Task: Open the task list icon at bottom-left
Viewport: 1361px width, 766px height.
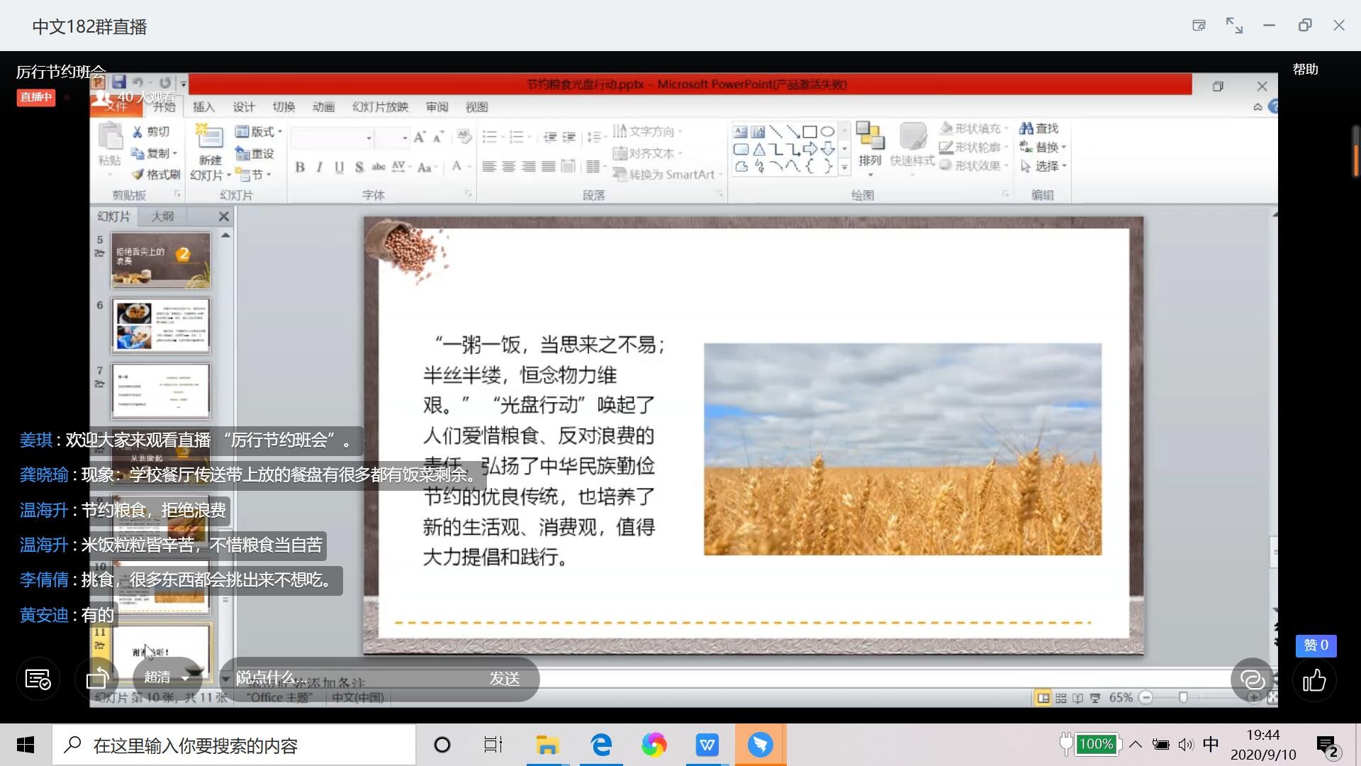Action: [x=38, y=679]
